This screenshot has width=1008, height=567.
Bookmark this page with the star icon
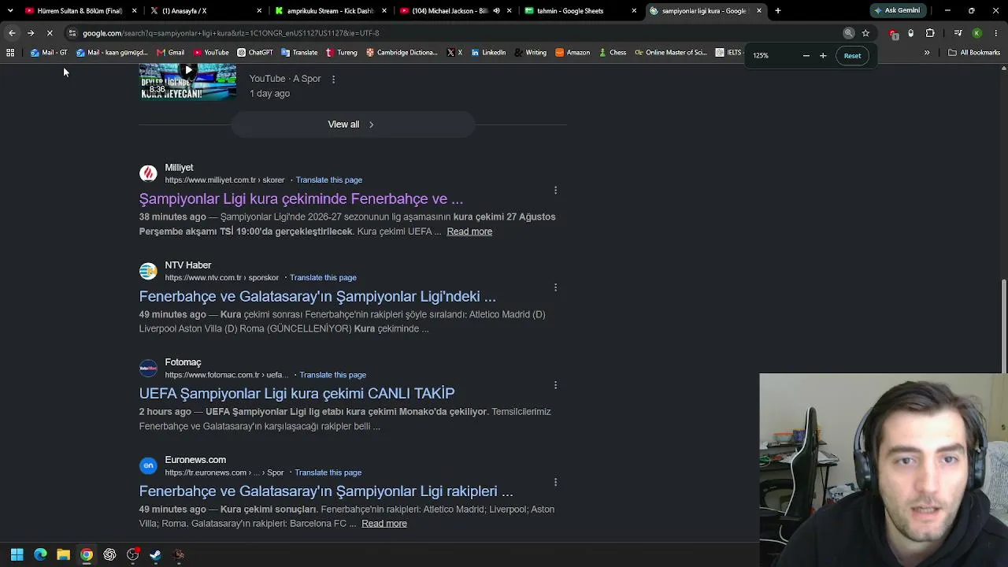click(x=865, y=33)
